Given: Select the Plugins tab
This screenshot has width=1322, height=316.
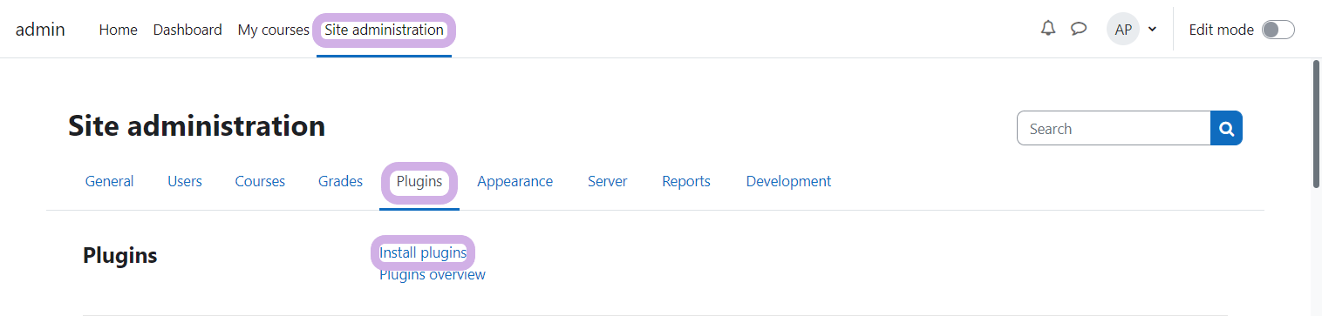Looking at the screenshot, I should pos(419,181).
